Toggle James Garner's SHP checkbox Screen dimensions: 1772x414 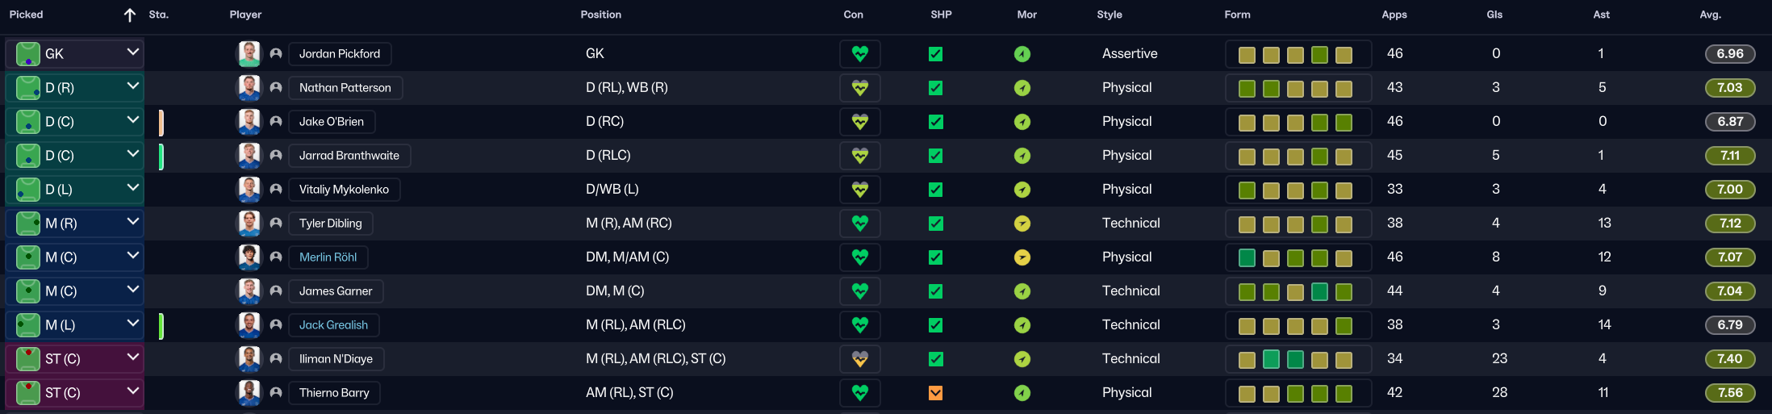click(x=936, y=291)
